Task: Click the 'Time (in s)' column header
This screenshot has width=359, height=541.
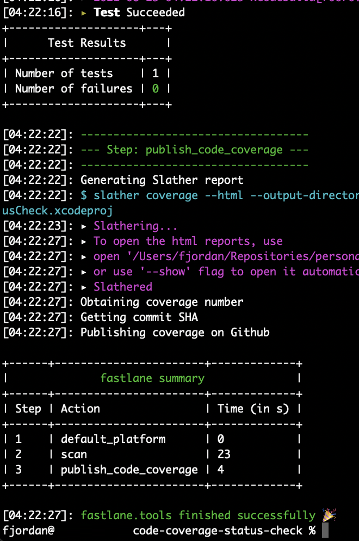Action: pyautogui.click(x=253, y=409)
